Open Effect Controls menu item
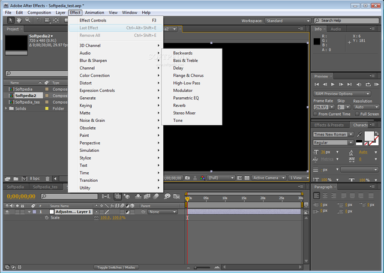 pyautogui.click(x=116, y=20)
